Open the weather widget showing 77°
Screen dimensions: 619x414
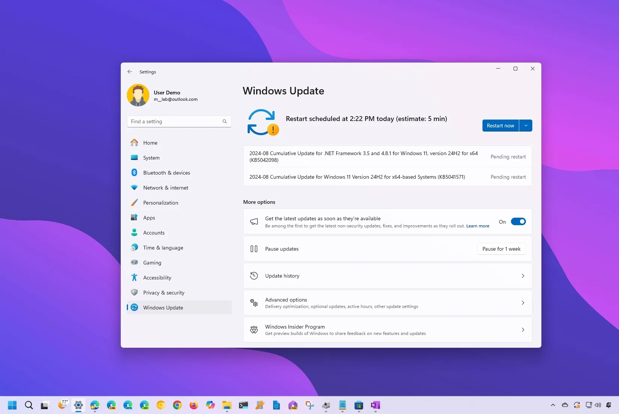[x=63, y=405]
